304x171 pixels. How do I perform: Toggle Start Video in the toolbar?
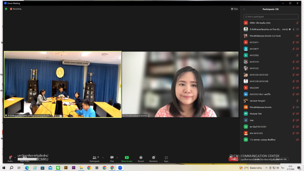25,159
